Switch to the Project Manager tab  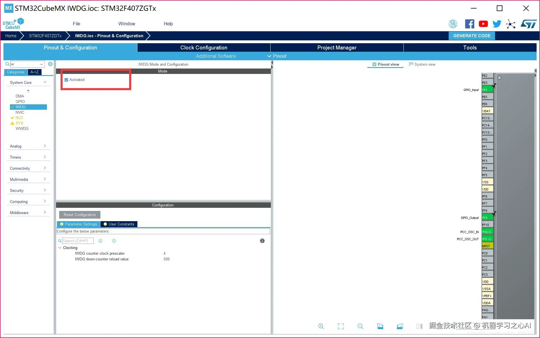click(337, 47)
